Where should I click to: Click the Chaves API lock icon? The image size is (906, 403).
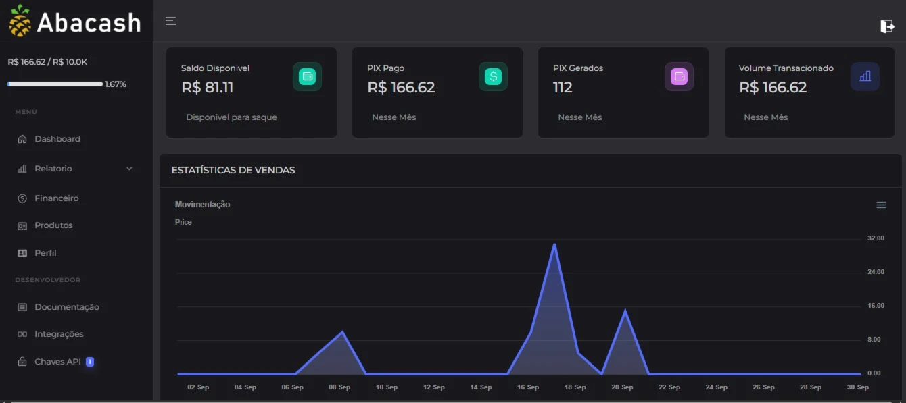pos(22,362)
